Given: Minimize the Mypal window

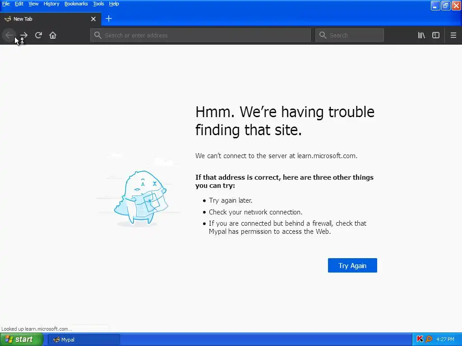Looking at the screenshot, I should click(435, 5).
